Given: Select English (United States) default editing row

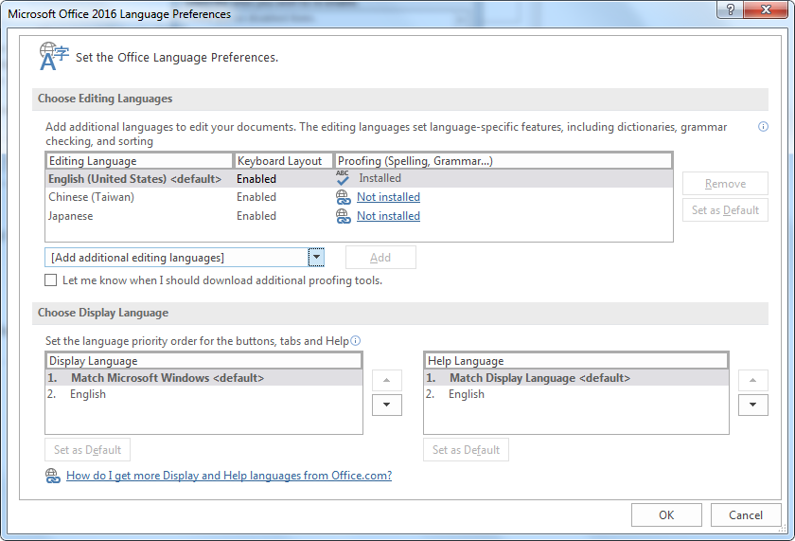Looking at the screenshot, I should coord(359,179).
